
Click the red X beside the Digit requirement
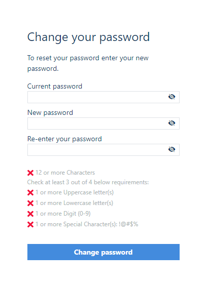coord(30,214)
